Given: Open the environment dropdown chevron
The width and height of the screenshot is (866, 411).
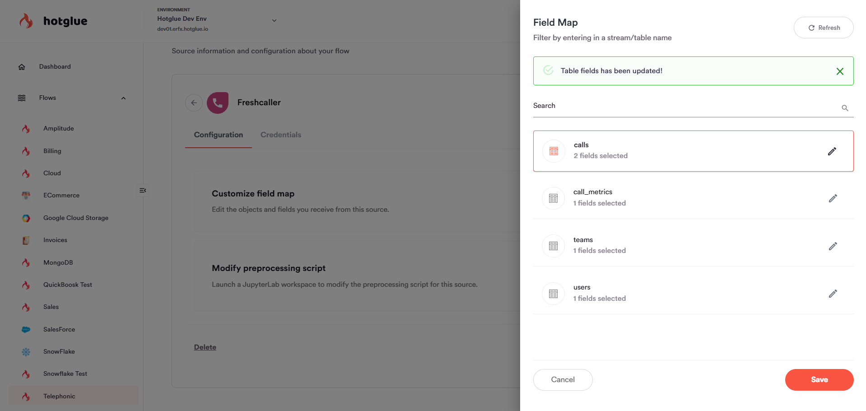Looking at the screenshot, I should [274, 20].
